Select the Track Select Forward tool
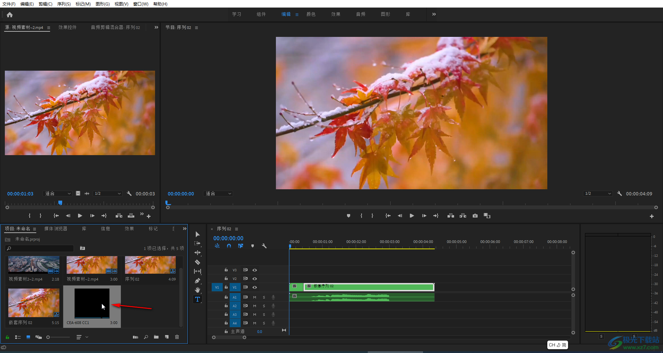Viewport: 663px width, 353px height. coord(198,243)
